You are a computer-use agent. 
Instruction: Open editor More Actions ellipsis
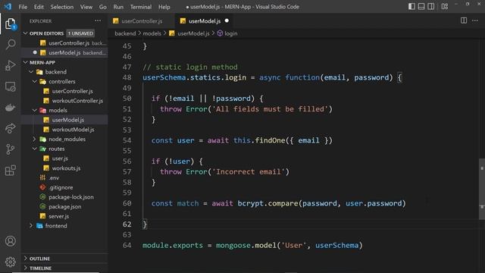click(x=475, y=20)
